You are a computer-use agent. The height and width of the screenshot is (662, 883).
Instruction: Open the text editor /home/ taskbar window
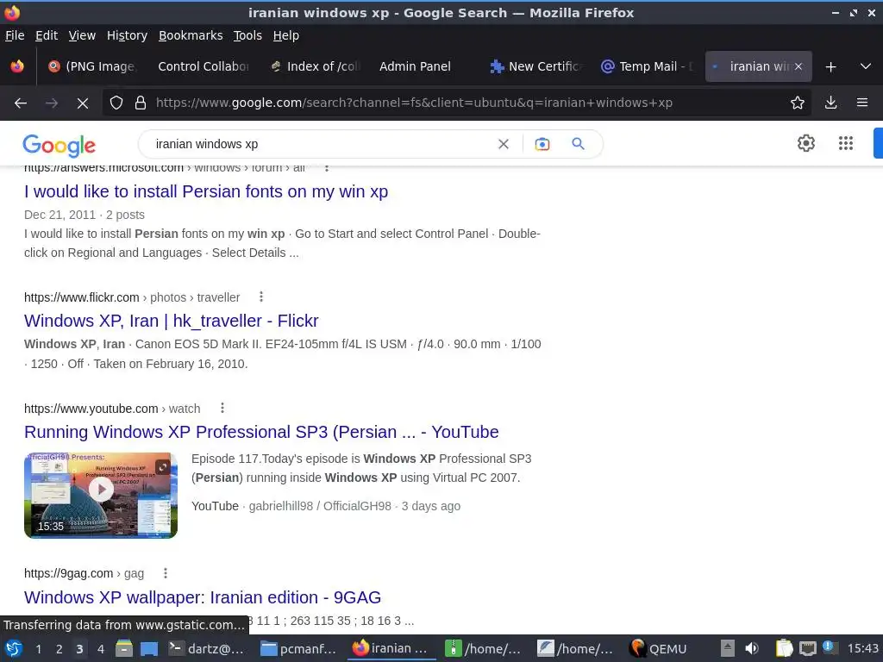[575, 648]
